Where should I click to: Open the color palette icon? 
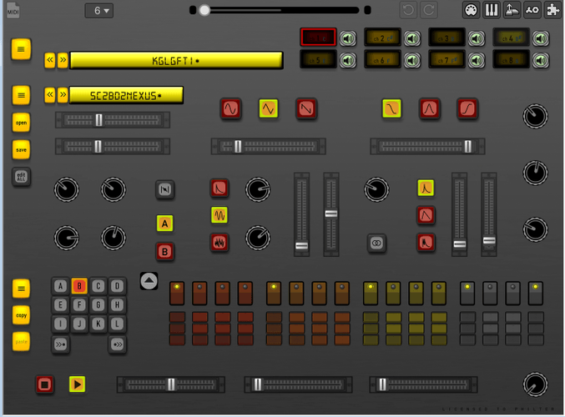pyautogui.click(x=471, y=11)
